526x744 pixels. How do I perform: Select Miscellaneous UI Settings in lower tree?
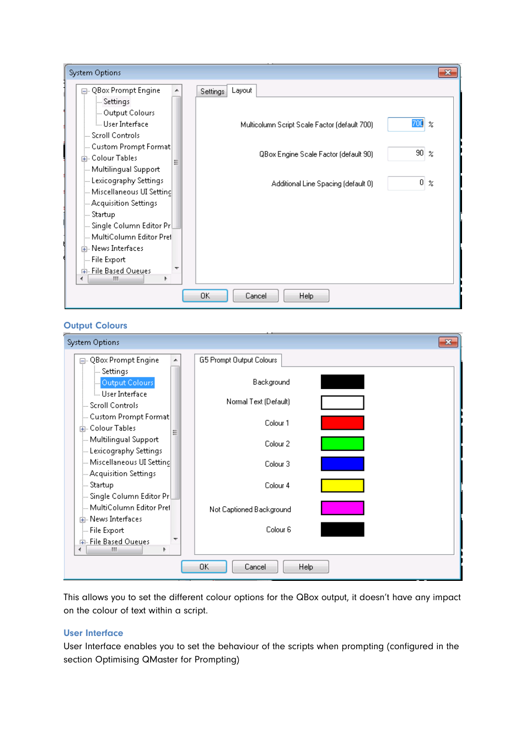click(130, 462)
